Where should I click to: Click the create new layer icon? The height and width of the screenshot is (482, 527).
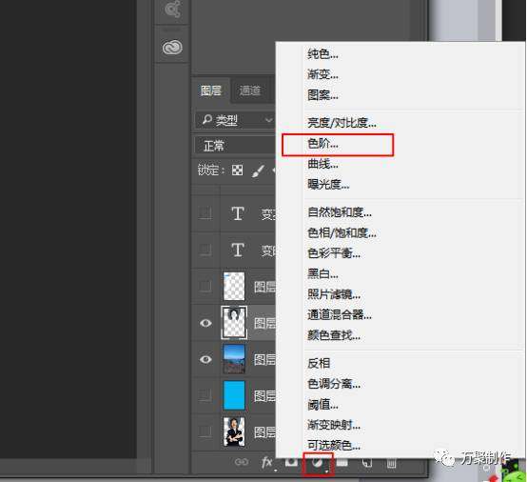pyautogui.click(x=366, y=463)
